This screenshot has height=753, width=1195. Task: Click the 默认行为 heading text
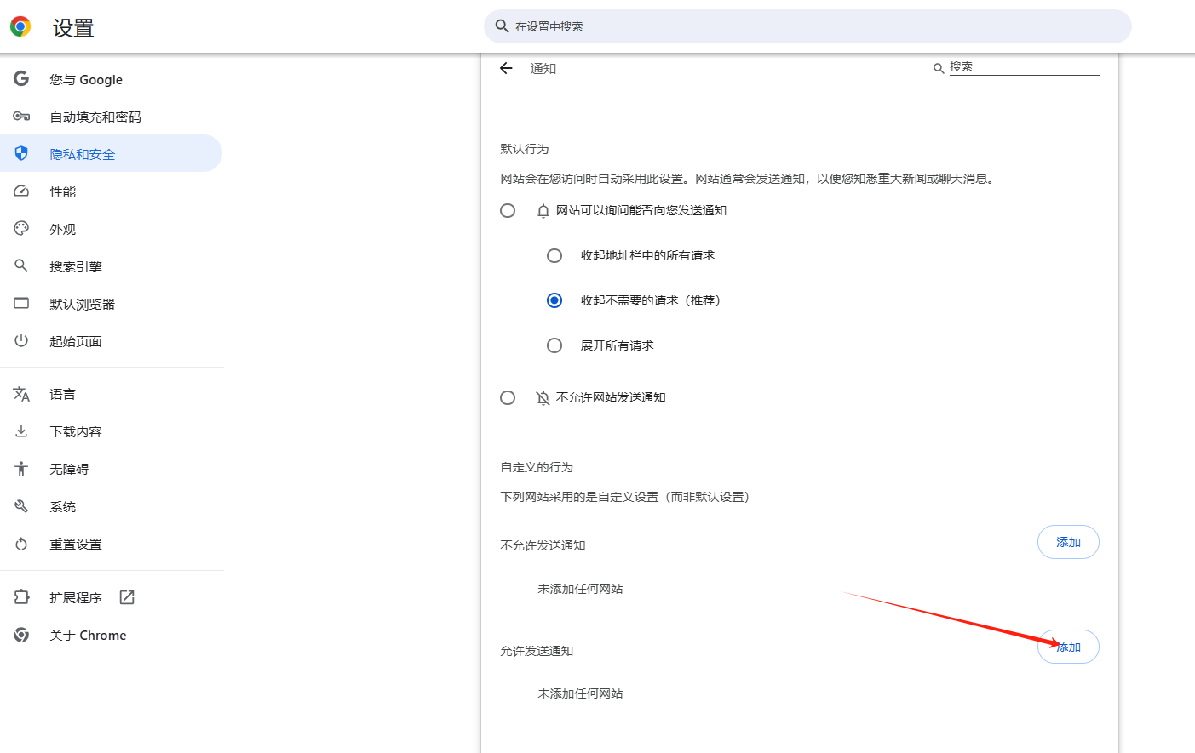tap(525, 149)
